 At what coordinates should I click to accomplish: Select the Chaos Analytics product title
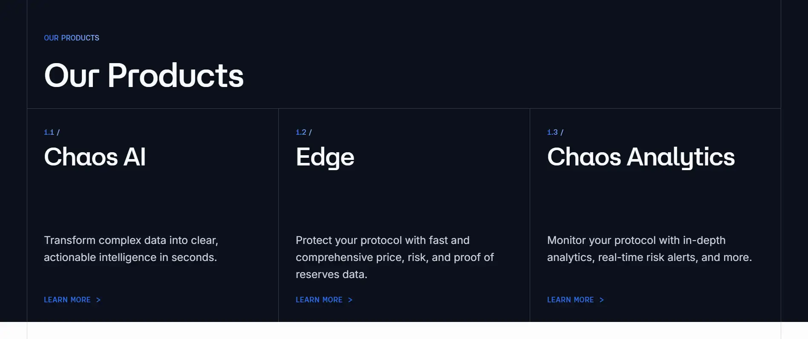[x=641, y=157]
